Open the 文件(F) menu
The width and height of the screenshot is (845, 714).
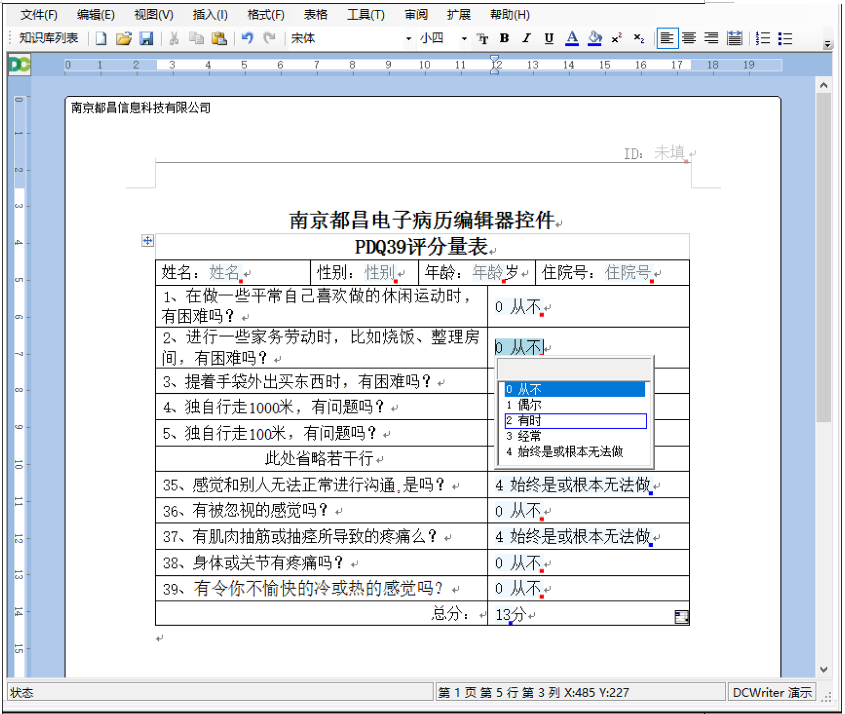(x=39, y=15)
